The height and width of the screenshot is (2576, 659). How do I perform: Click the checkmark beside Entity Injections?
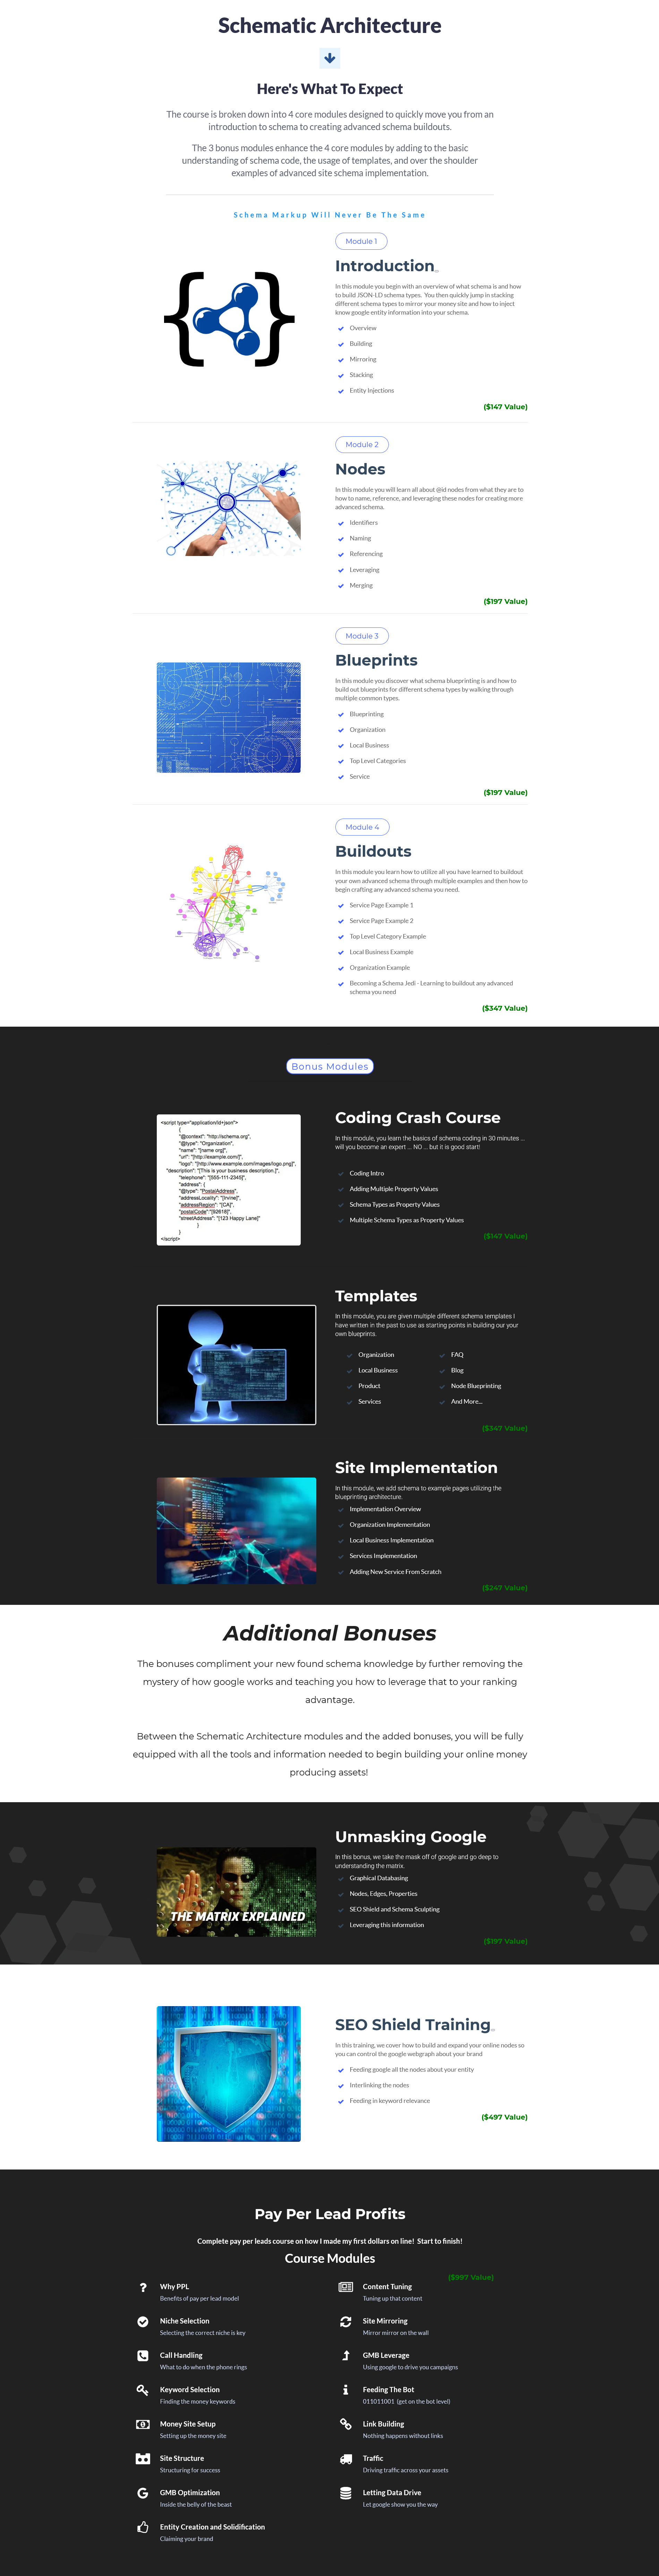(341, 391)
